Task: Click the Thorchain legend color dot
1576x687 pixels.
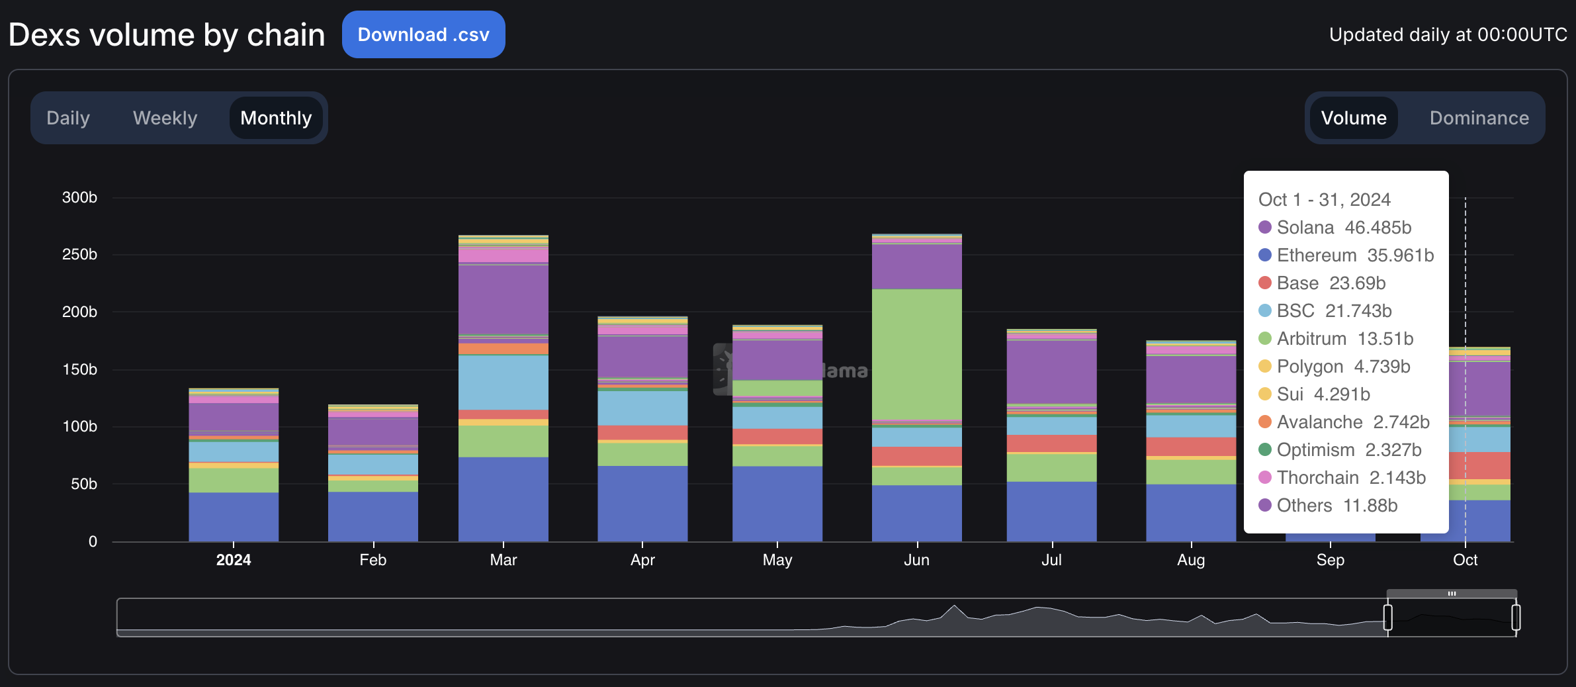Action: click(x=1266, y=477)
